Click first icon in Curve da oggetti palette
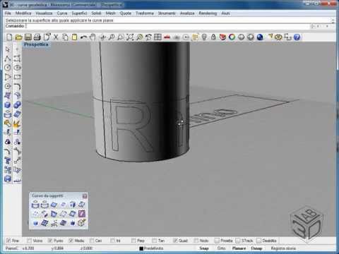Screen dimensions: 339x254 [35, 205]
